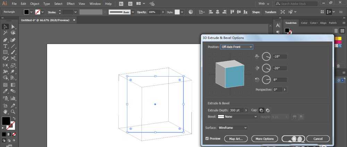Click the black fill color swatch in the control bar
347x147 pixels.
26,12
